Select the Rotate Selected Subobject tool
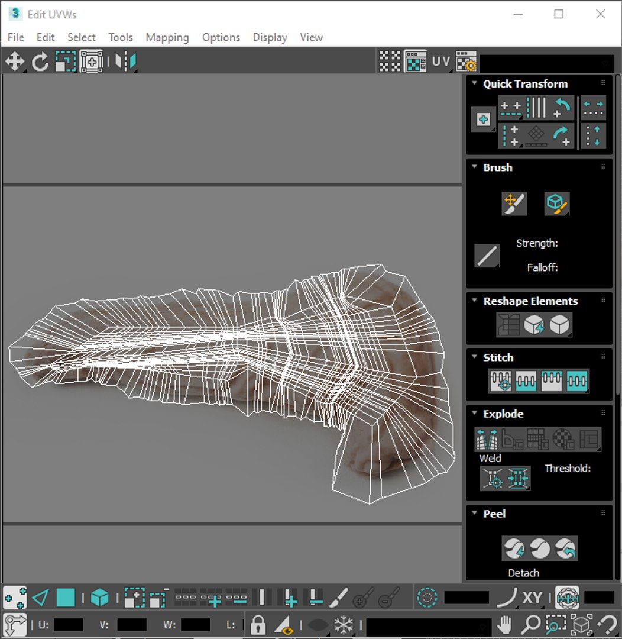 coord(40,62)
